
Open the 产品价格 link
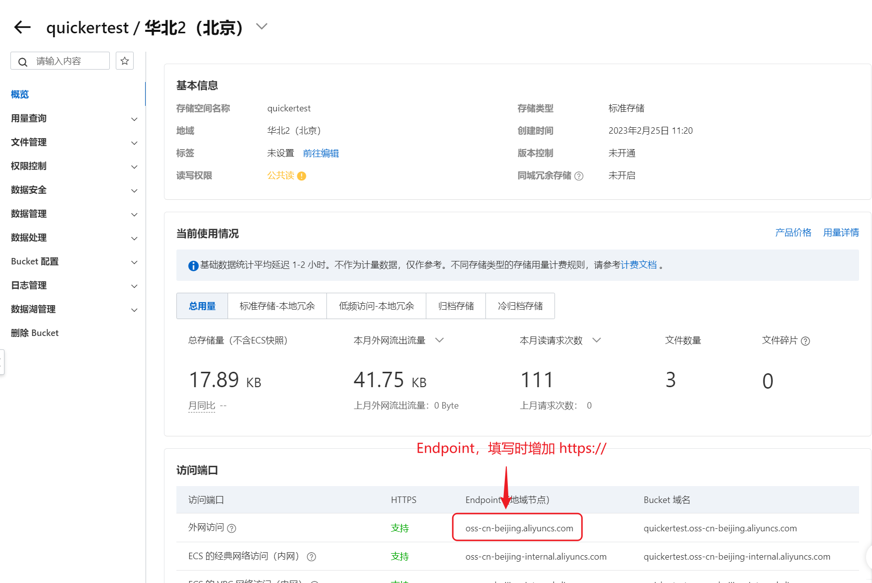(793, 233)
